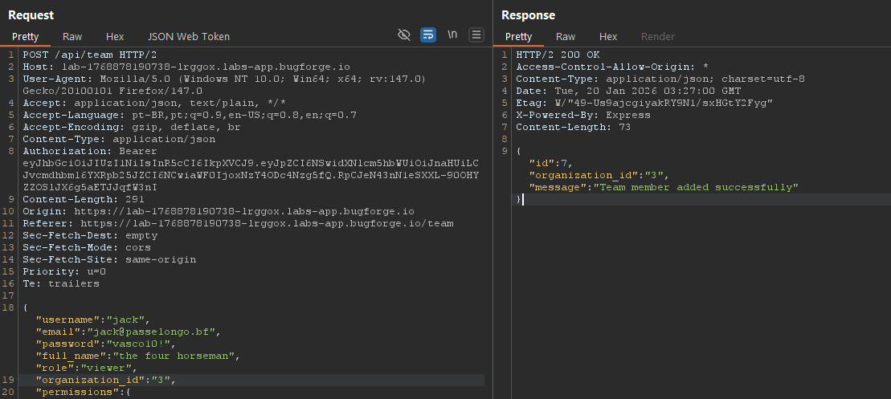This screenshot has width=891, height=399.
Task: Click the Origin header line
Action: click(219, 211)
